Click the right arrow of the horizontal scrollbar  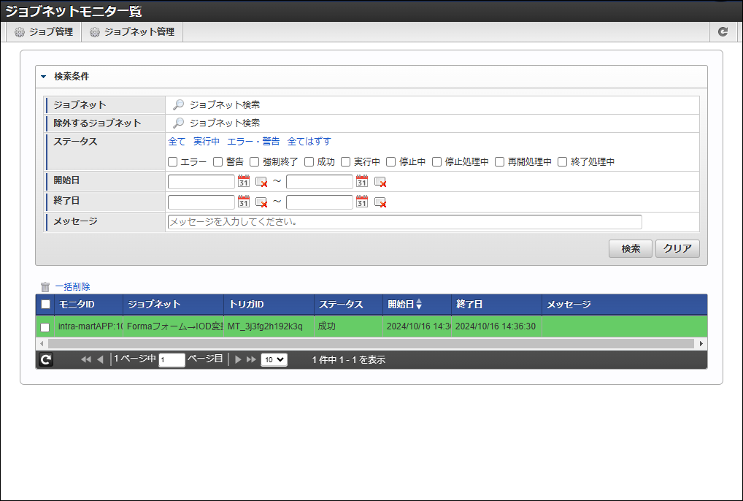point(701,344)
